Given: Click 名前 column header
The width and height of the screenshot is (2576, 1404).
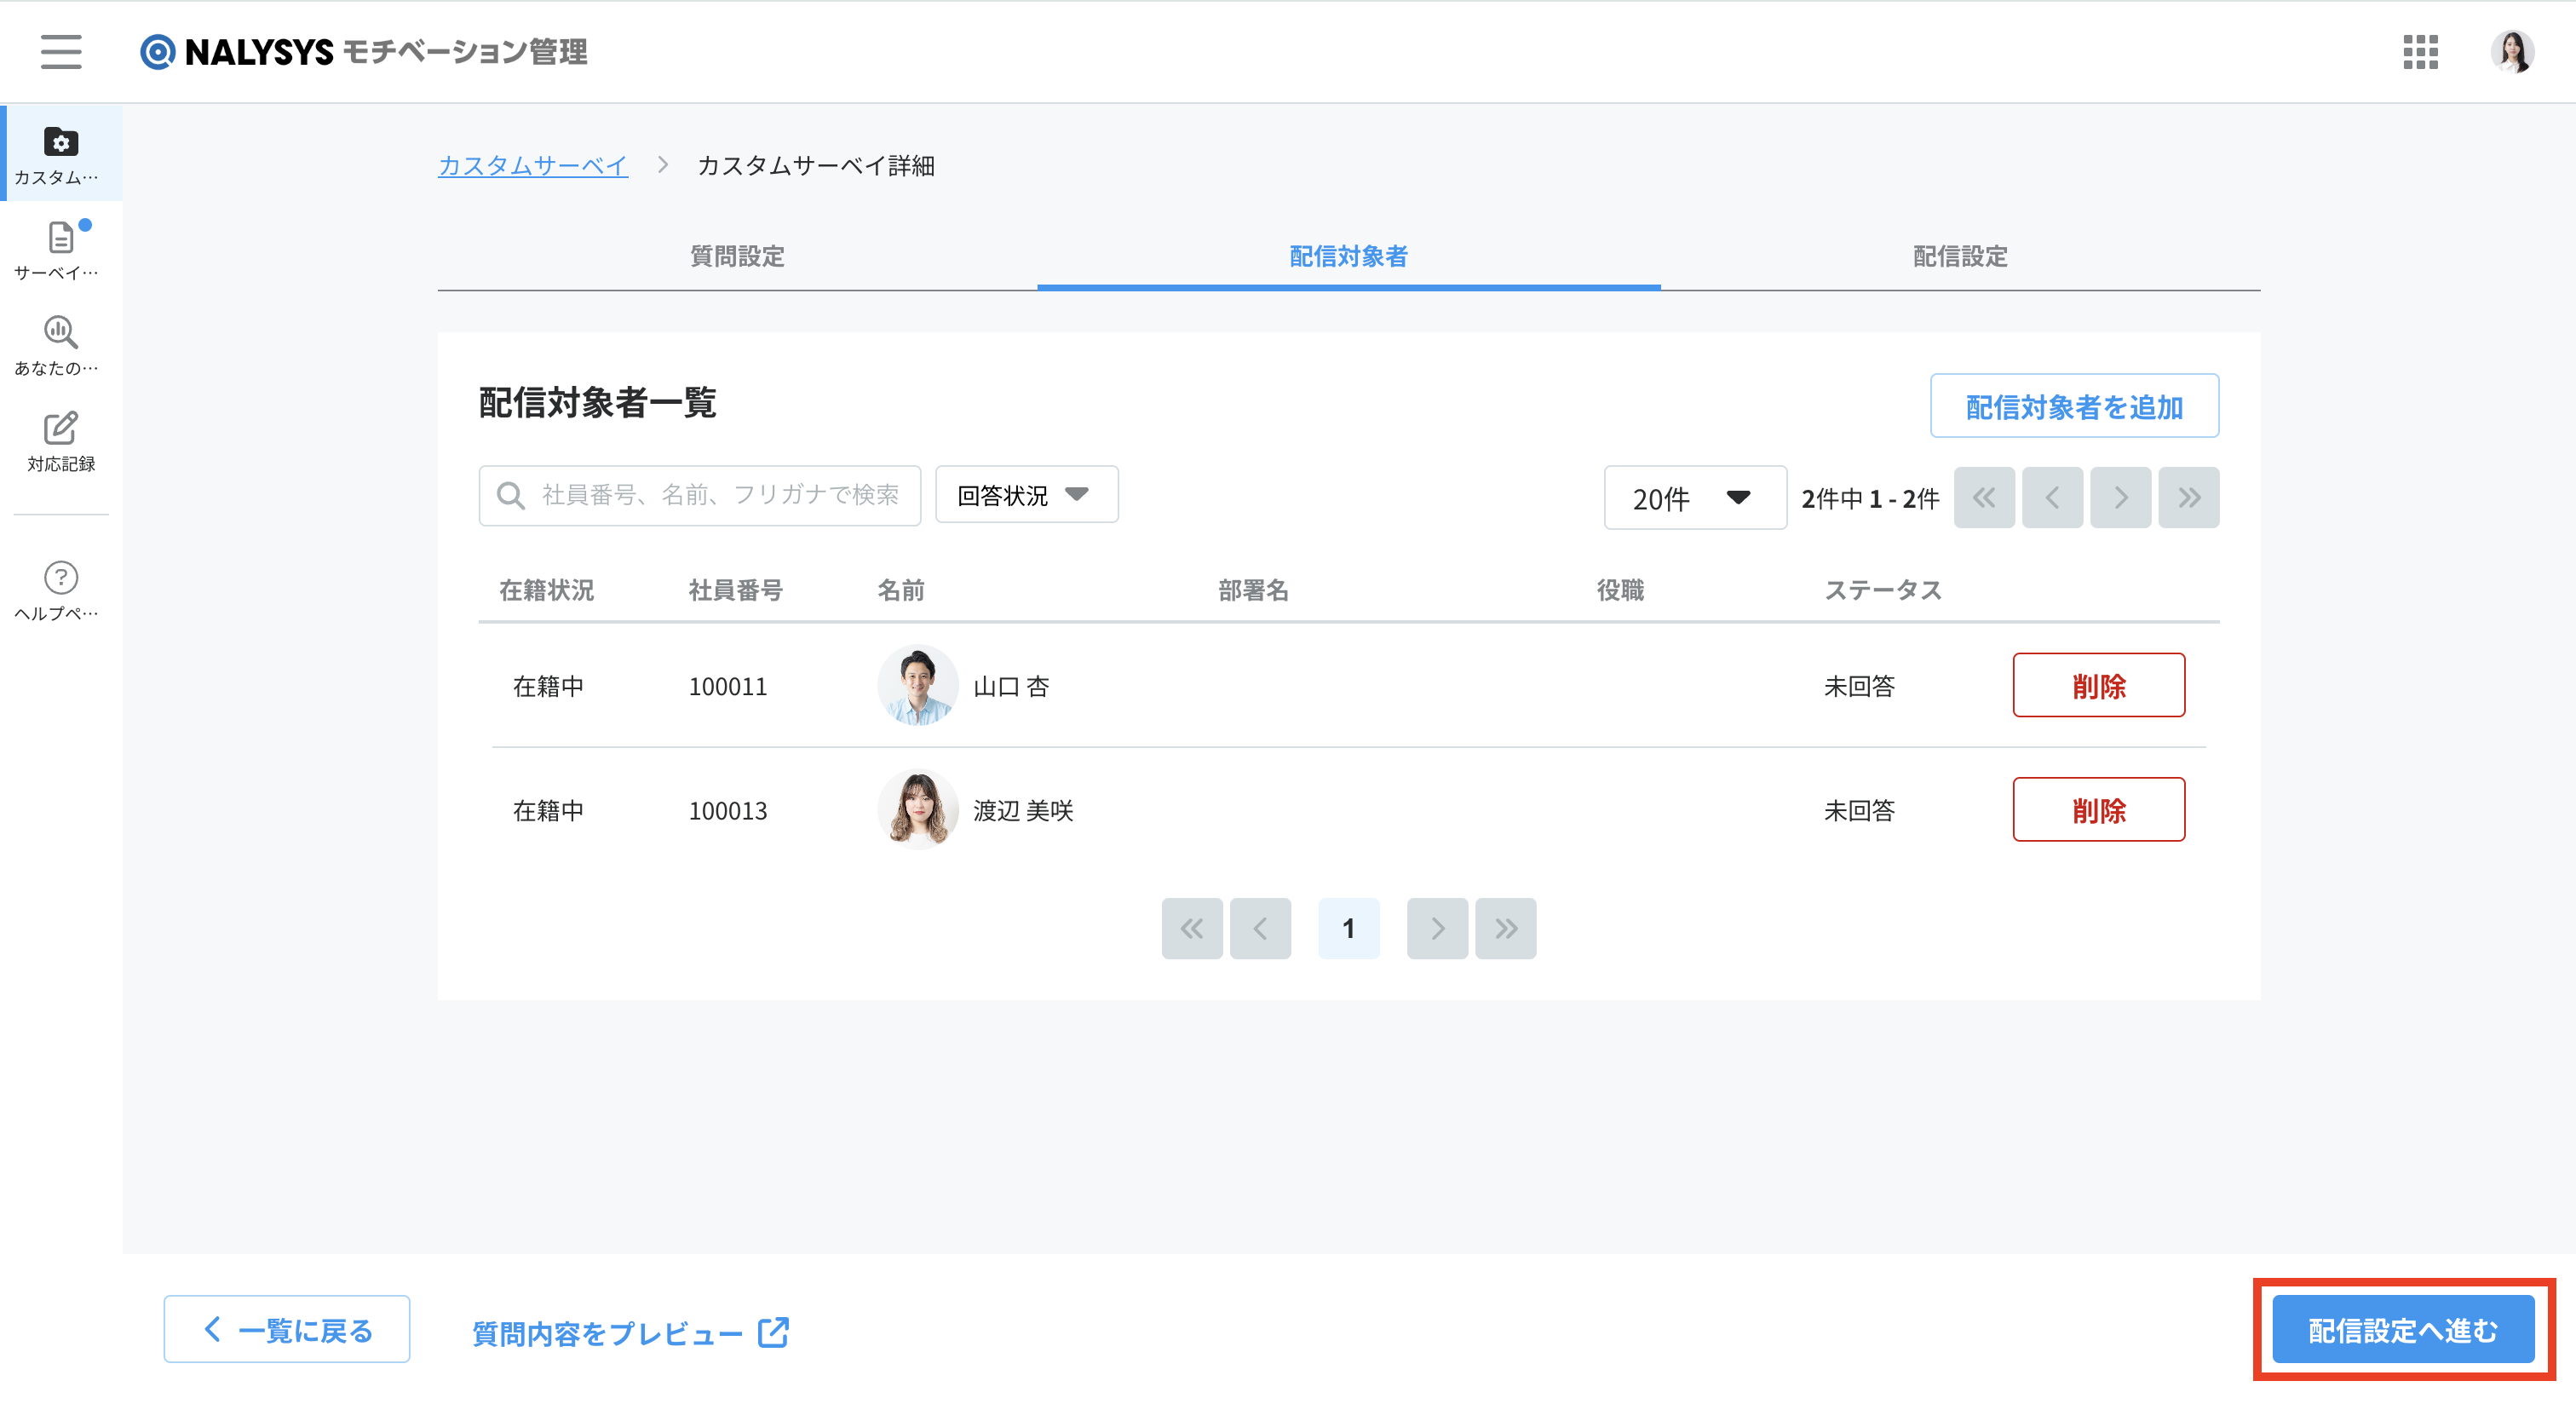Looking at the screenshot, I should tap(901, 590).
